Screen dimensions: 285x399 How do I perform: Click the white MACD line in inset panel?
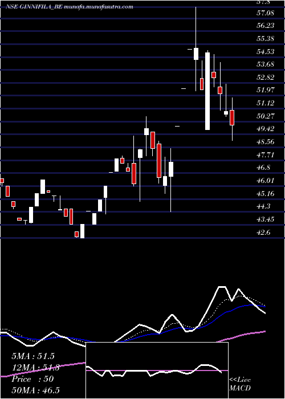[x=154, y=370]
